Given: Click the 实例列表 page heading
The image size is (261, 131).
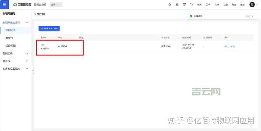Looking at the screenshot, I should (x=40, y=14).
